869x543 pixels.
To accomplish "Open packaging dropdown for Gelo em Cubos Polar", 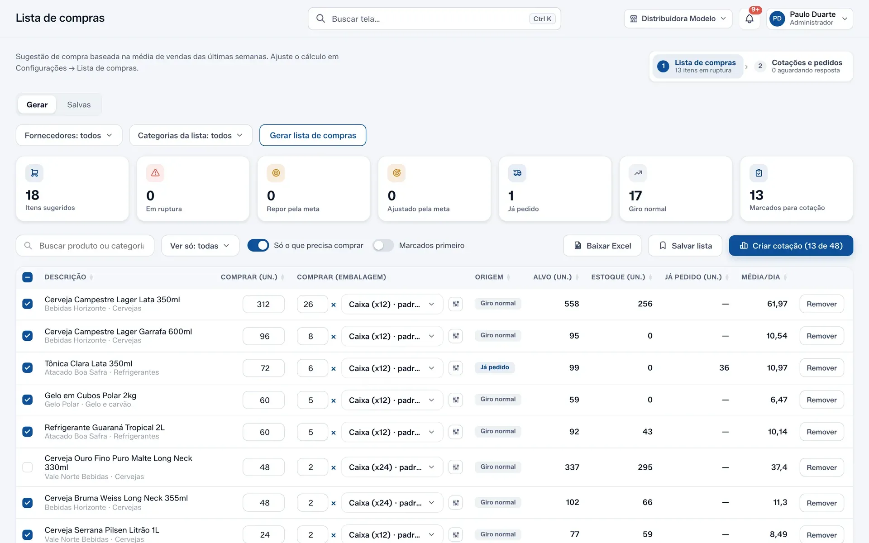I will point(392,400).
